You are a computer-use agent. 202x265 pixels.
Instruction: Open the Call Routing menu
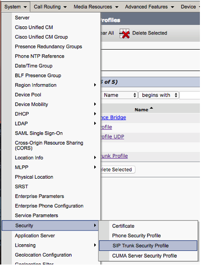click(50, 7)
